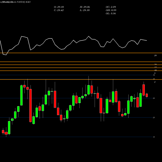Click the high value H: 29.36

pos(85,7)
